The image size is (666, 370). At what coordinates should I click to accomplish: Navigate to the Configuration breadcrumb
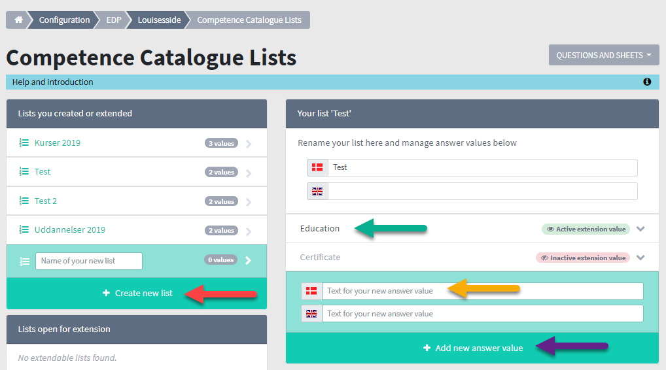pos(64,20)
